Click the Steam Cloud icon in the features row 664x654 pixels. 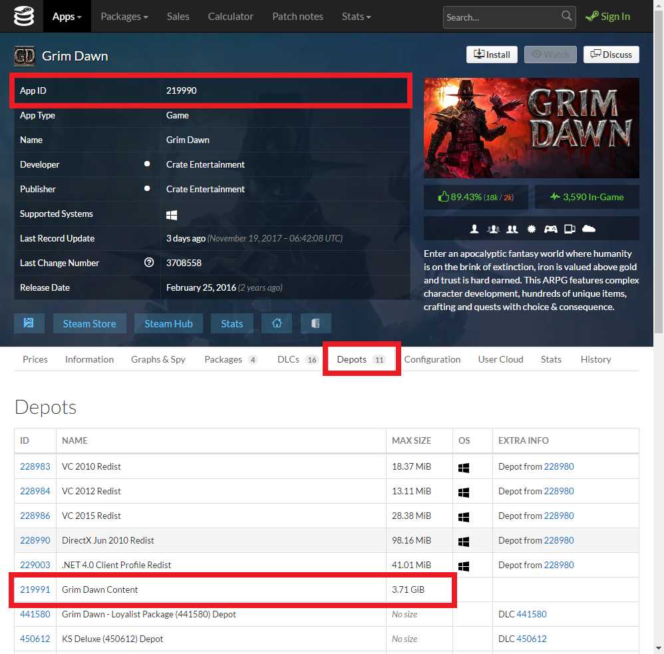pyautogui.click(x=588, y=229)
